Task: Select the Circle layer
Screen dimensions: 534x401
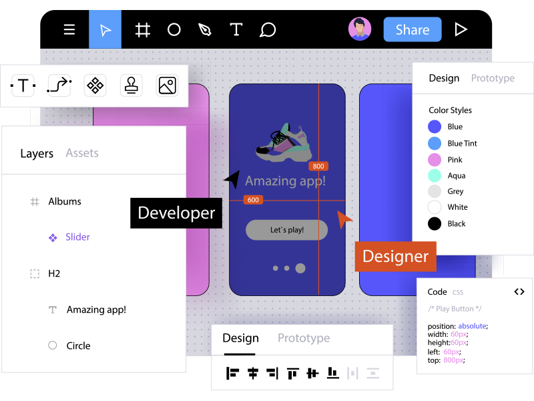Action: pyautogui.click(x=78, y=346)
